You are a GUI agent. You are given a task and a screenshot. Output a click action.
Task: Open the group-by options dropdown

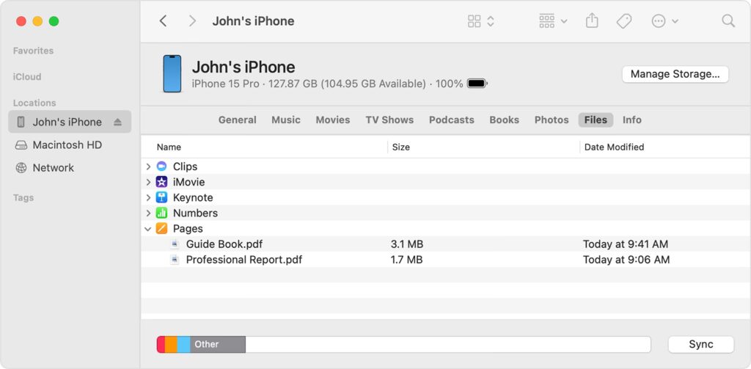(x=553, y=21)
